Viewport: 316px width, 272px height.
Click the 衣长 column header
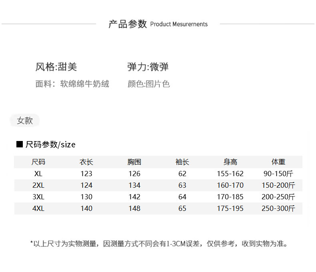pyautogui.click(x=86, y=162)
